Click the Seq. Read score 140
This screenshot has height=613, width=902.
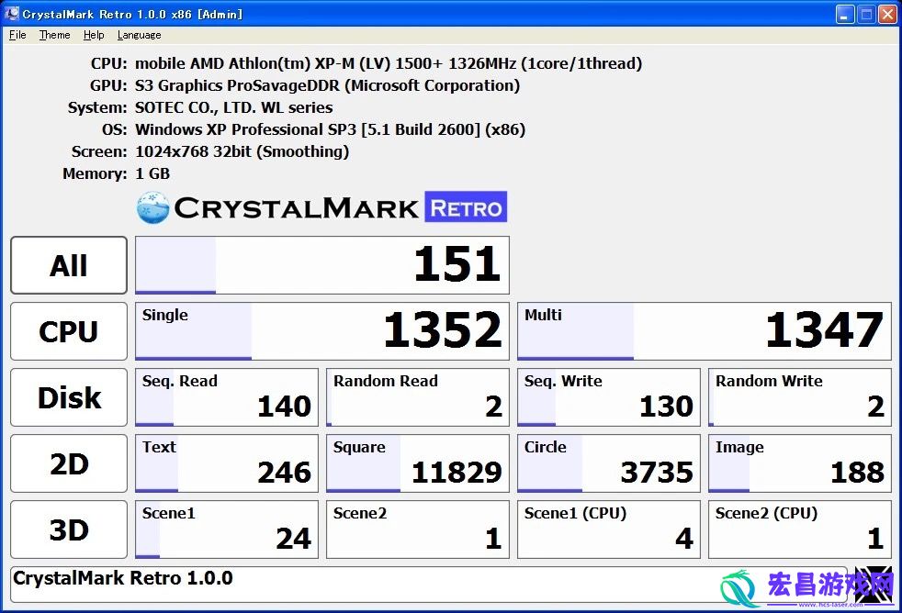pyautogui.click(x=227, y=397)
